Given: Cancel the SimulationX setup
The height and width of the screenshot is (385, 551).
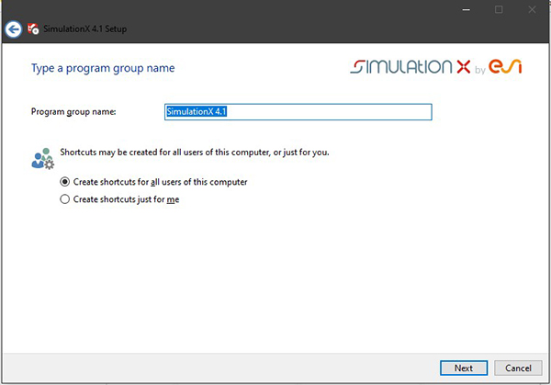Looking at the screenshot, I should (x=518, y=368).
